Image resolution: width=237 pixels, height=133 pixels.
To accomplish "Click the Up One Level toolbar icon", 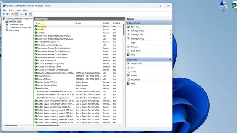I will (12, 14).
